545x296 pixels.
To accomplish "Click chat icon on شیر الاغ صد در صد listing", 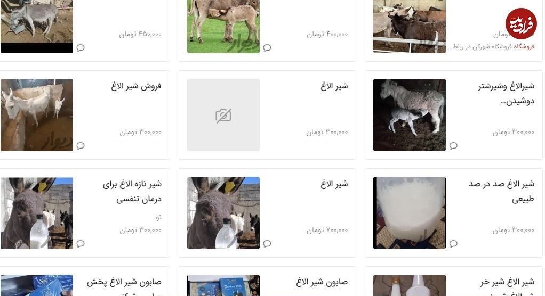I will (x=453, y=244).
